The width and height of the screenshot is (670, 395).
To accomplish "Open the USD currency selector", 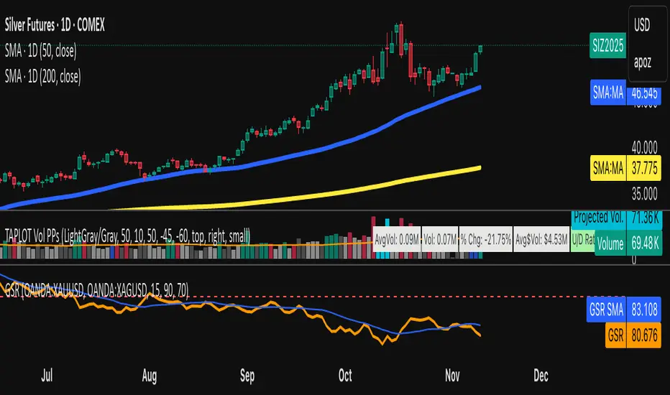I will 642,24.
